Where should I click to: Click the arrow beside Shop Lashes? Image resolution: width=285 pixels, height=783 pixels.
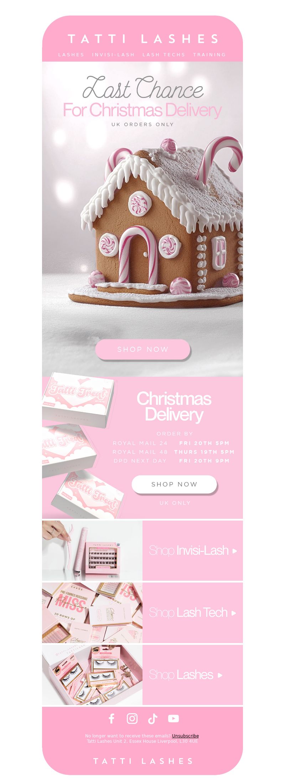(220, 675)
